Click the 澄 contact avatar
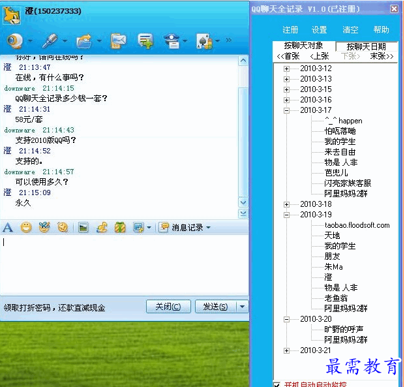 click(12, 16)
